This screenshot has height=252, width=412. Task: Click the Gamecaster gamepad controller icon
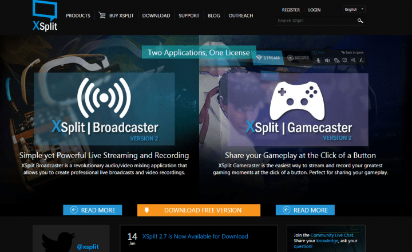(297, 101)
